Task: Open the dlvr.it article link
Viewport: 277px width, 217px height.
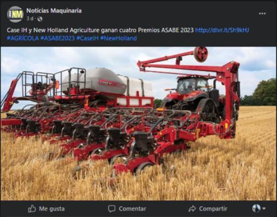Action: point(222,30)
